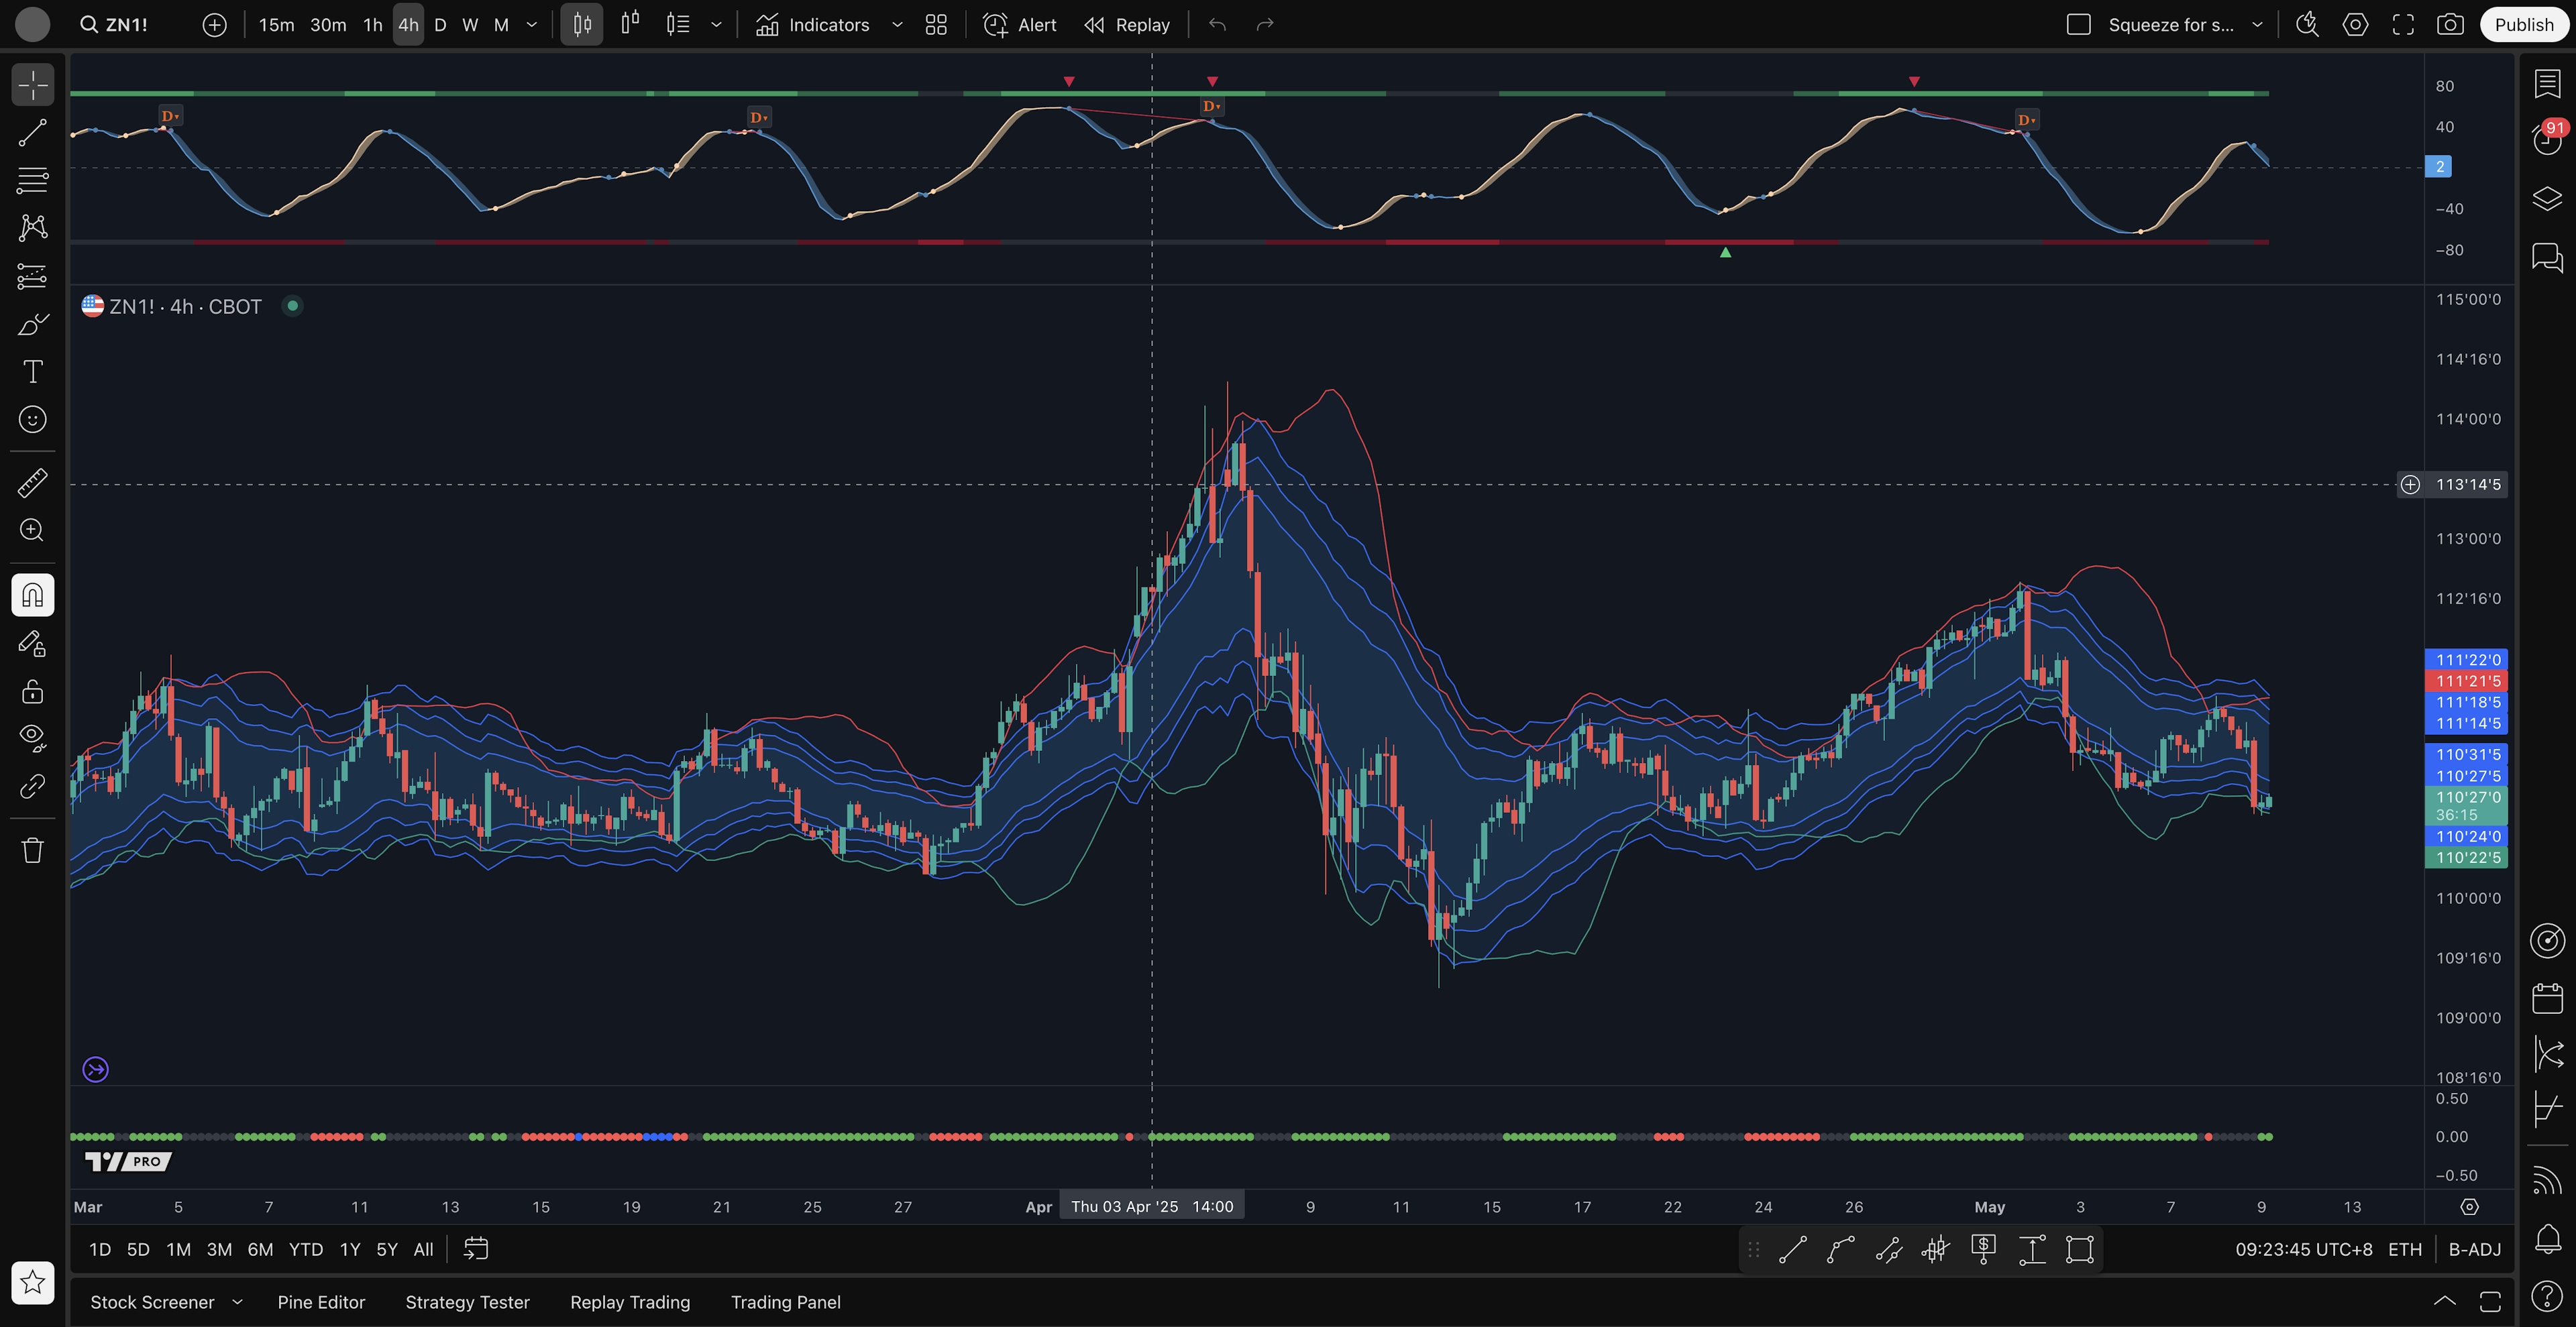The height and width of the screenshot is (1327, 2576).
Task: Expand the time interval dropdown arrow
Action: 532,25
